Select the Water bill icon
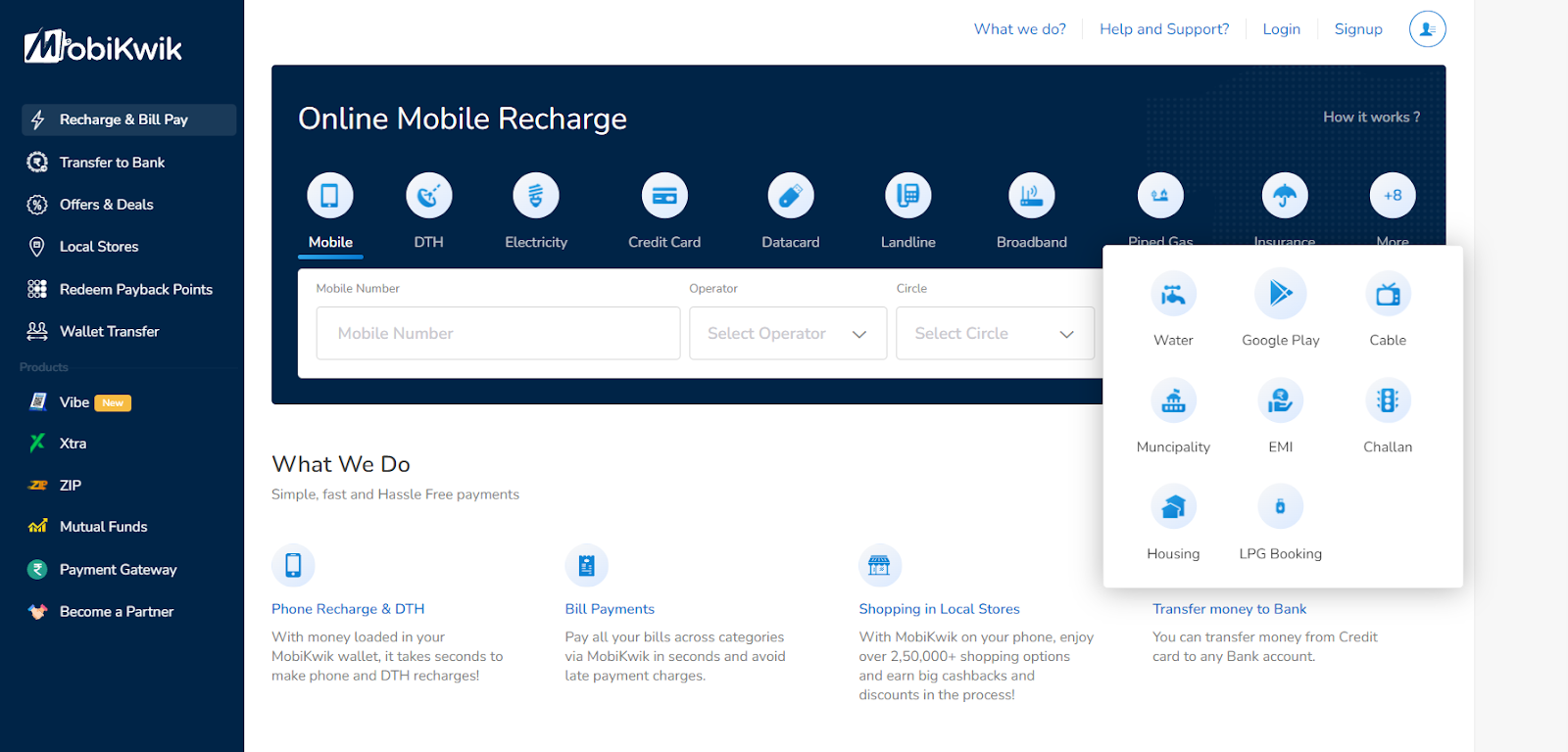The width and height of the screenshot is (1568, 752). pyautogui.click(x=1173, y=294)
